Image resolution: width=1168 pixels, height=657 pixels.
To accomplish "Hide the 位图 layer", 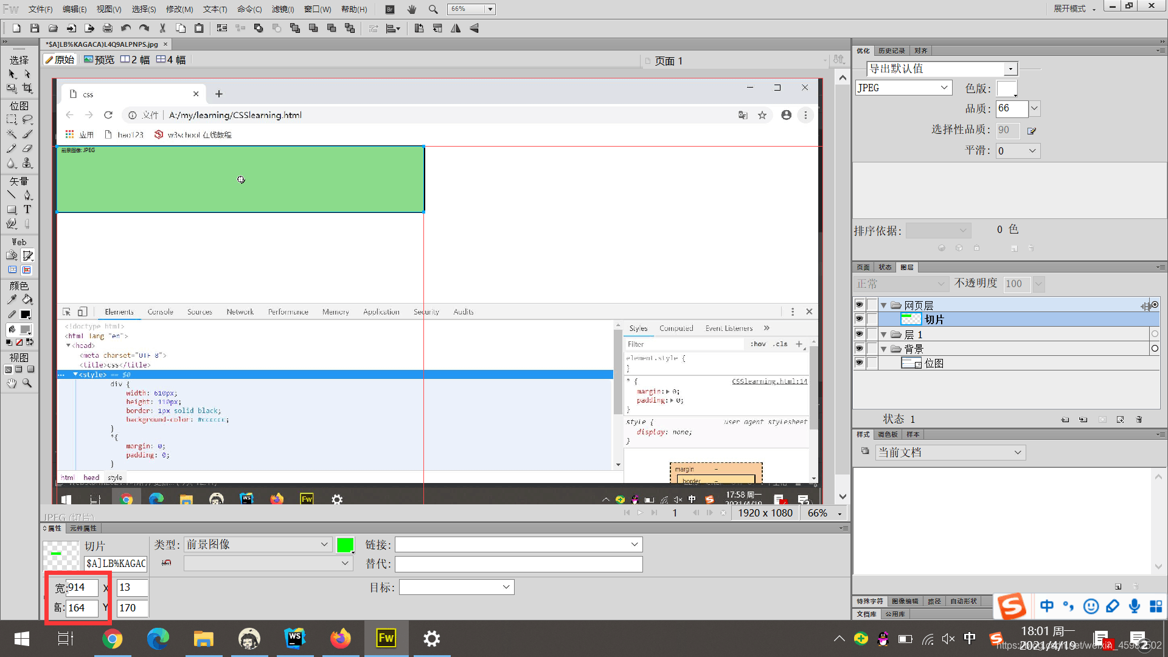I will [859, 363].
